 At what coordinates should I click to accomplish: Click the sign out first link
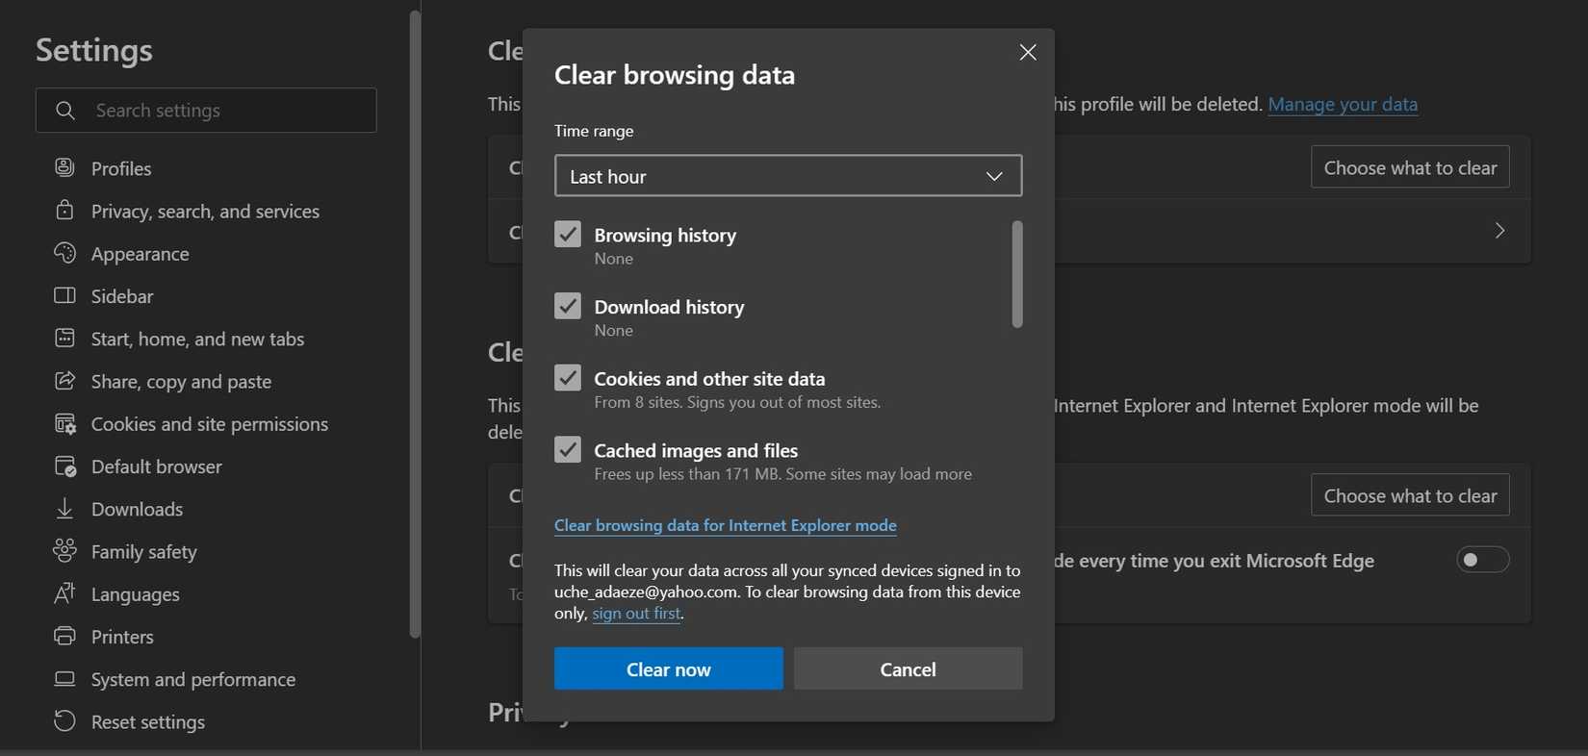636,614
